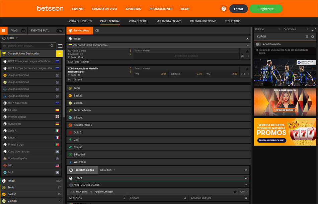The height and width of the screenshot is (204, 318).
Task: Open the Verifica tu cuenta promos banner
Action: 285,132
